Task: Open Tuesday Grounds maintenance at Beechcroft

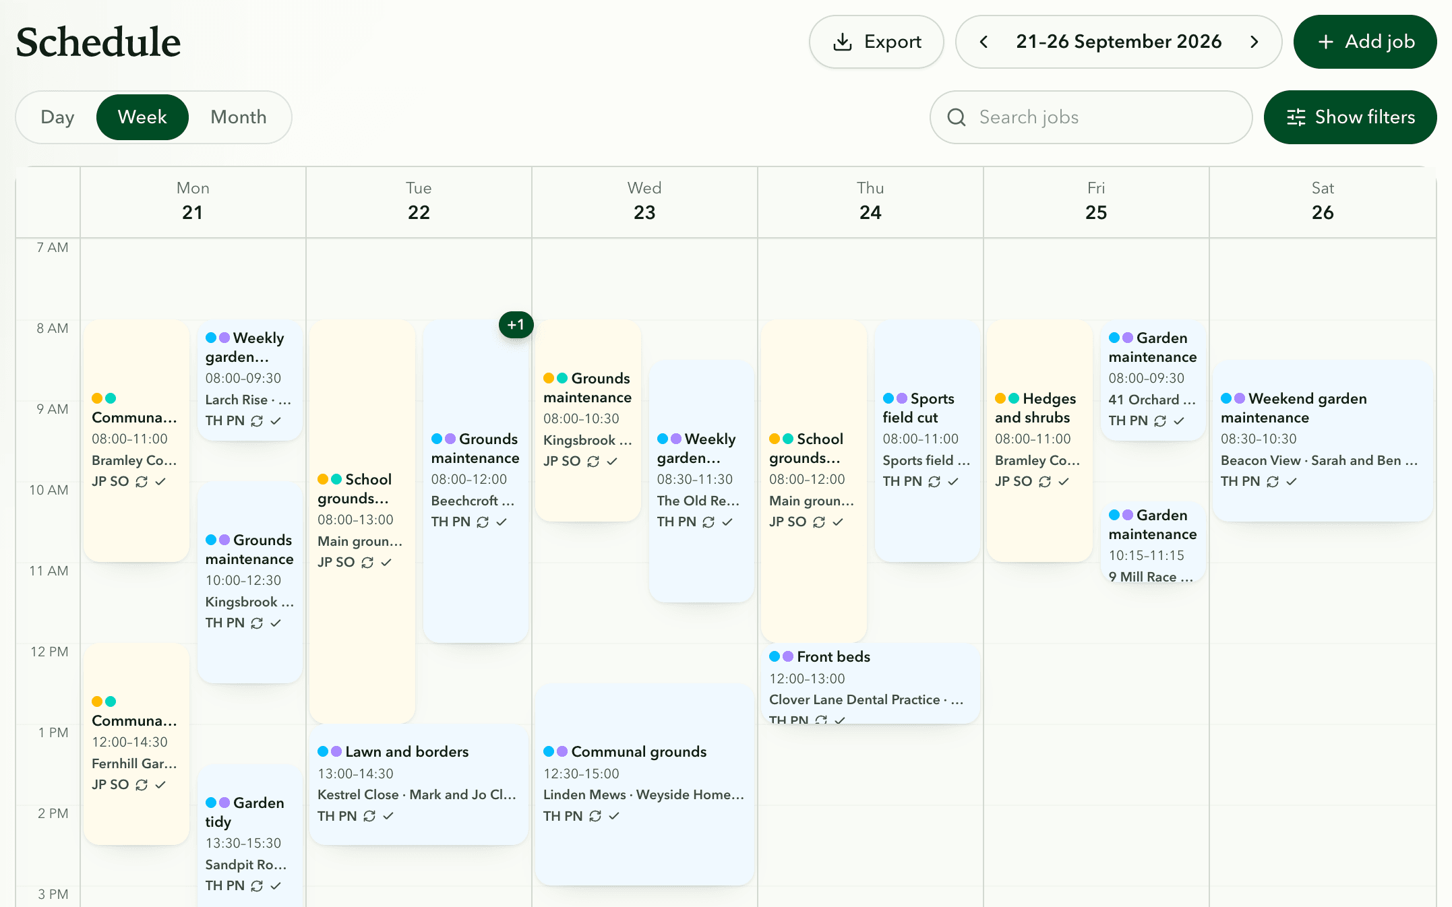Action: 475,481
